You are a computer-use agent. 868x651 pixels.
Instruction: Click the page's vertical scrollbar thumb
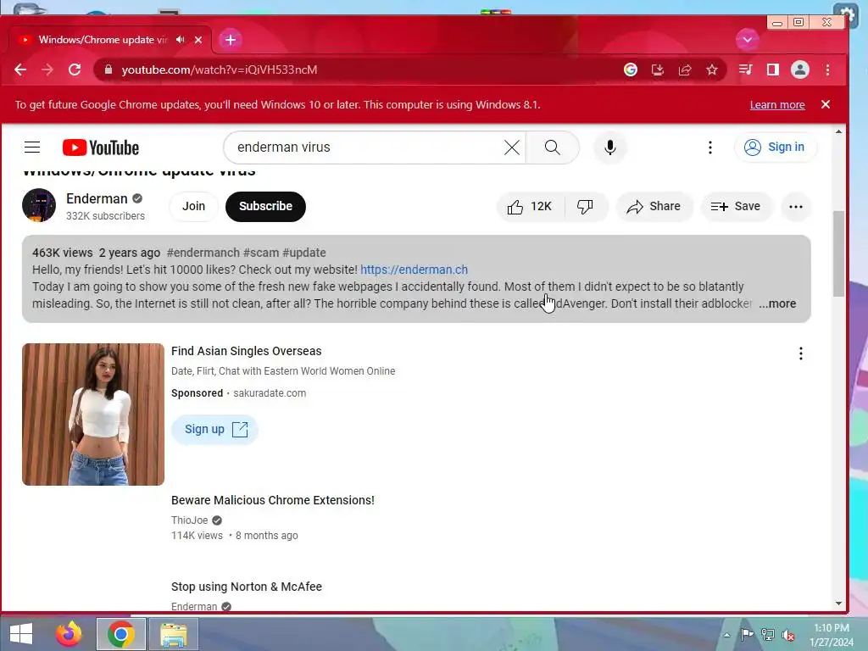point(838,253)
